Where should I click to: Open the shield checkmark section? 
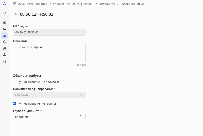point(5,42)
